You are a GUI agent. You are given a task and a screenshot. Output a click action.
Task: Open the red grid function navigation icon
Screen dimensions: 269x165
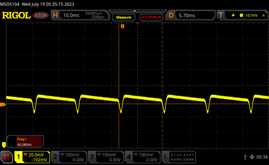click(x=7, y=157)
